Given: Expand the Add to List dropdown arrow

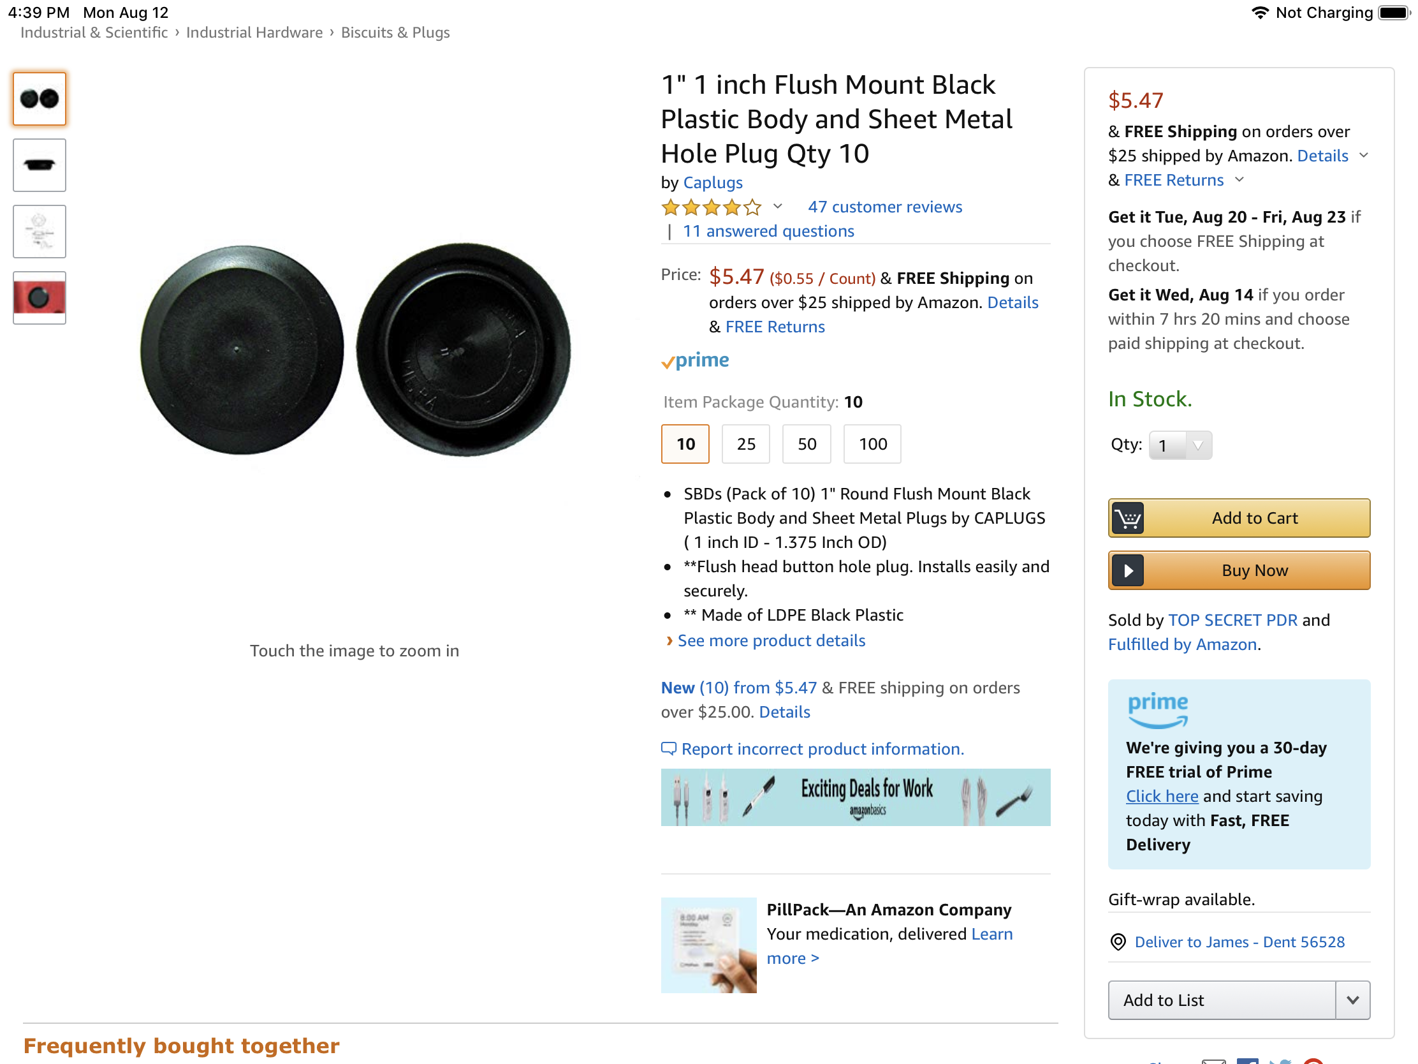Looking at the screenshot, I should click(x=1352, y=1000).
